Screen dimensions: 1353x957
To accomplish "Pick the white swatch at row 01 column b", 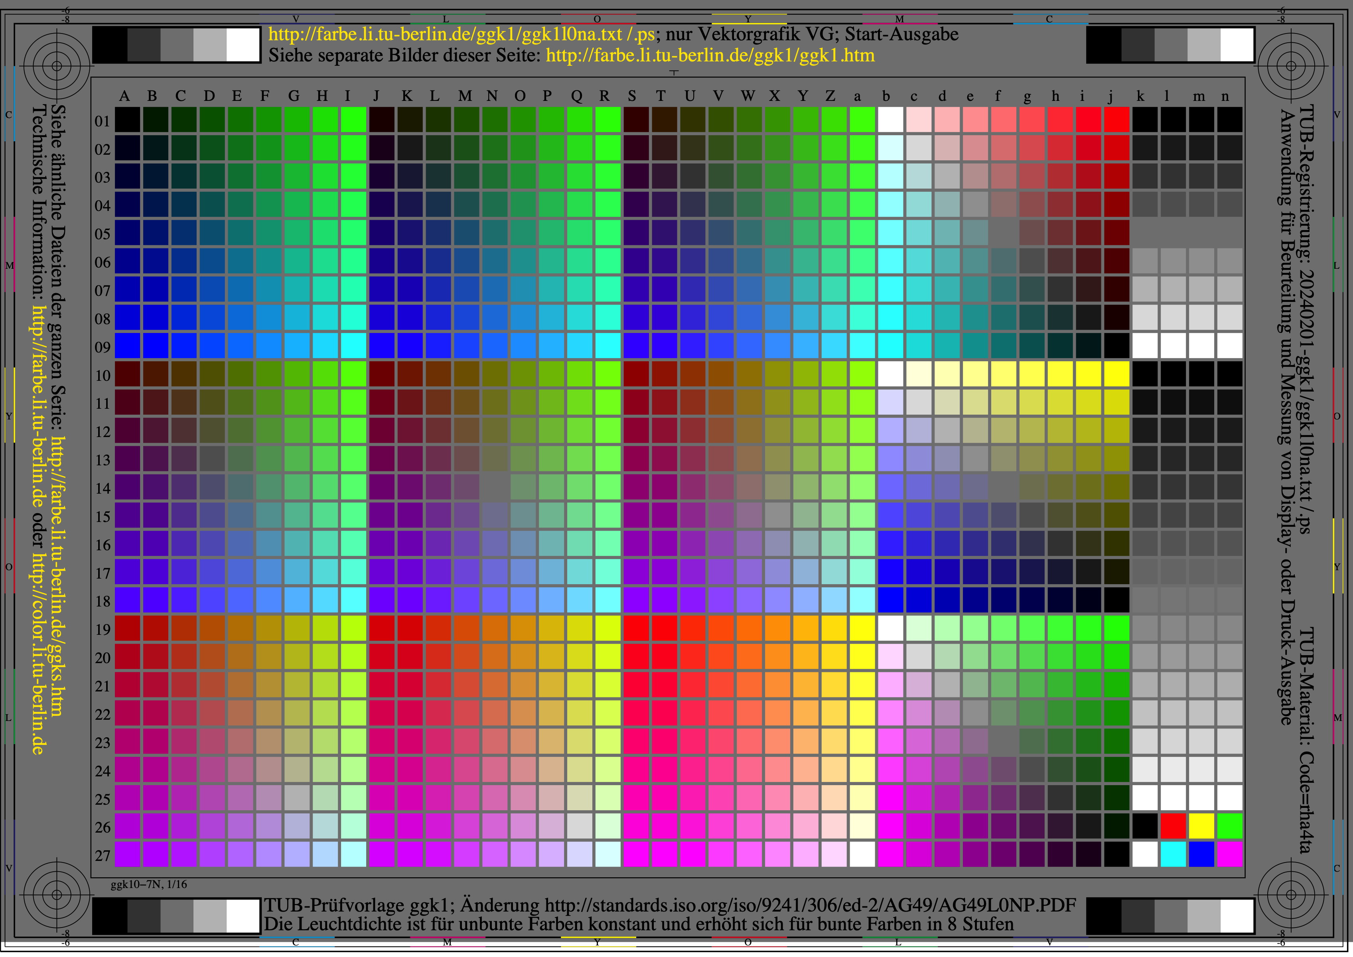I will pos(890,120).
